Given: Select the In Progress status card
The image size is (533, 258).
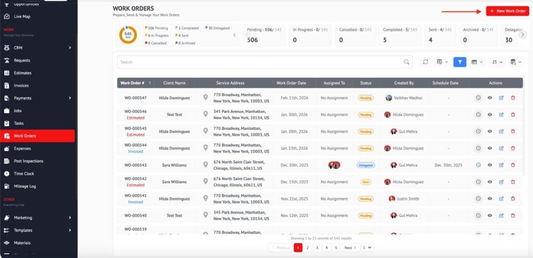Looking at the screenshot, I should 310,35.
